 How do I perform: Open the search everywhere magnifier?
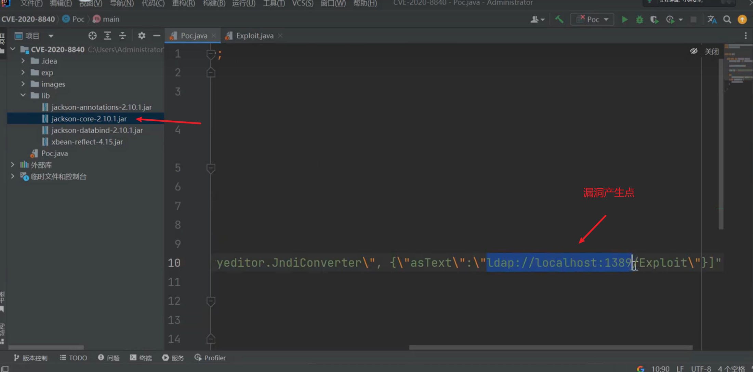pyautogui.click(x=727, y=19)
